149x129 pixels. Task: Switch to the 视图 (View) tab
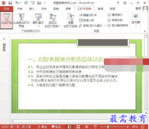point(113,9)
